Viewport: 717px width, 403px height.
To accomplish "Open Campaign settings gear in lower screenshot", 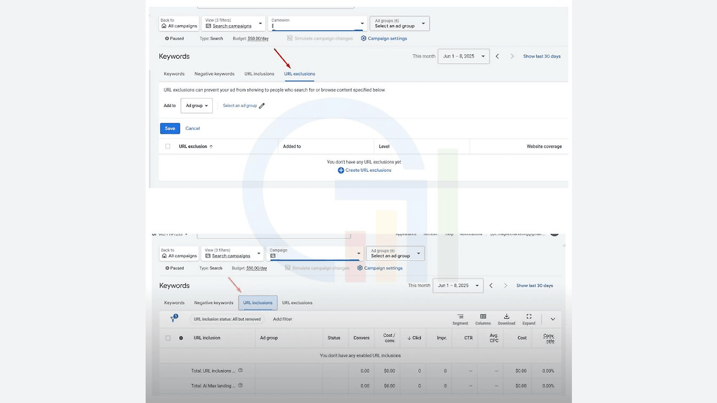I will [380, 268].
